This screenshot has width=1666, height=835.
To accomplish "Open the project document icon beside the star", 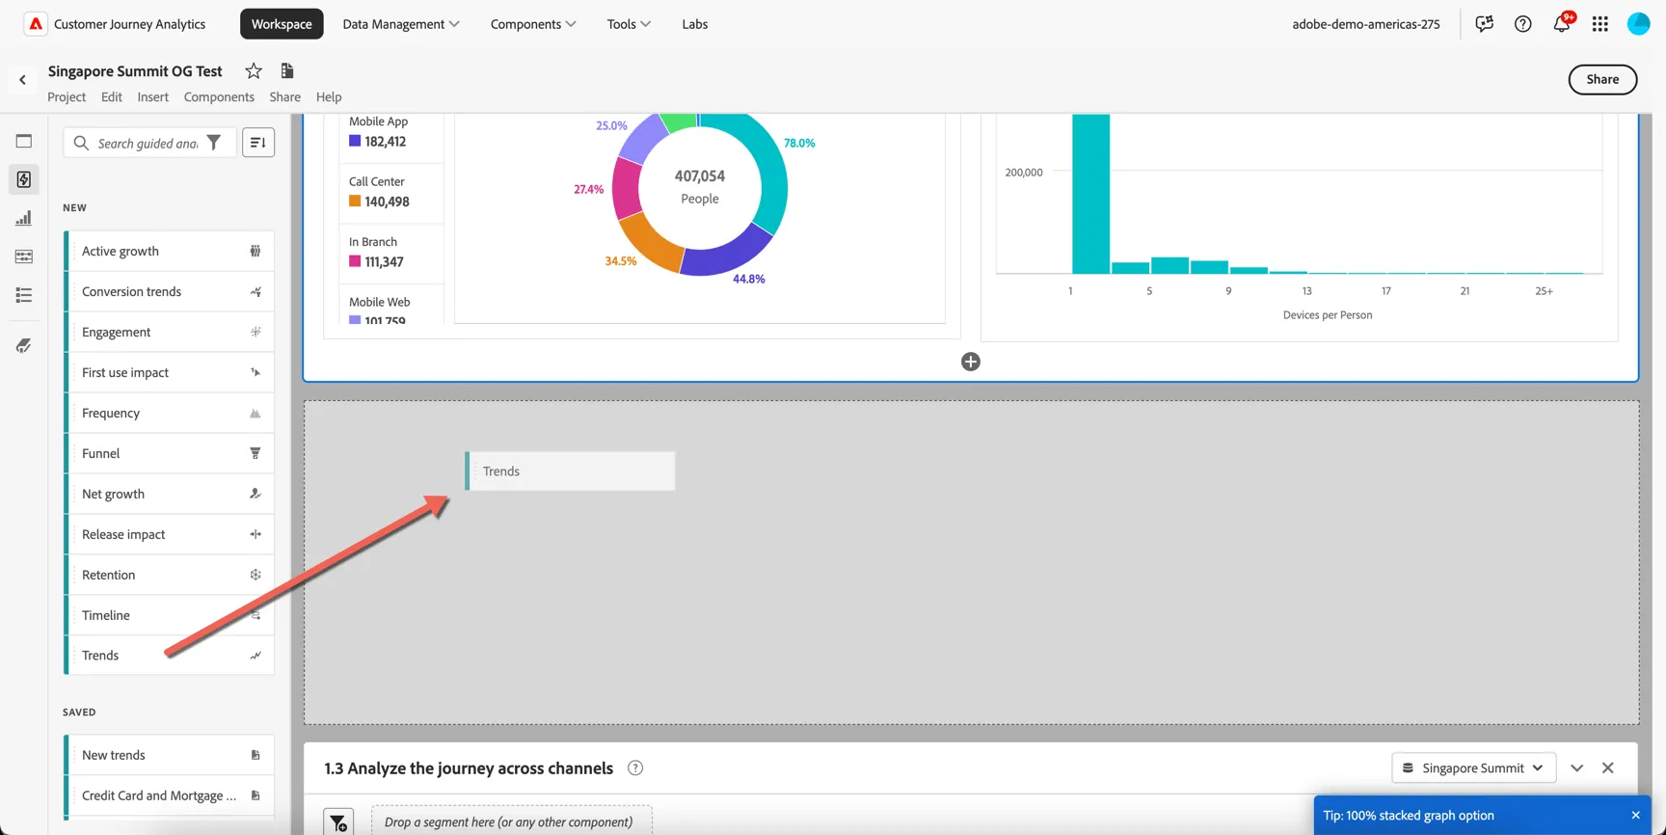I will [287, 70].
